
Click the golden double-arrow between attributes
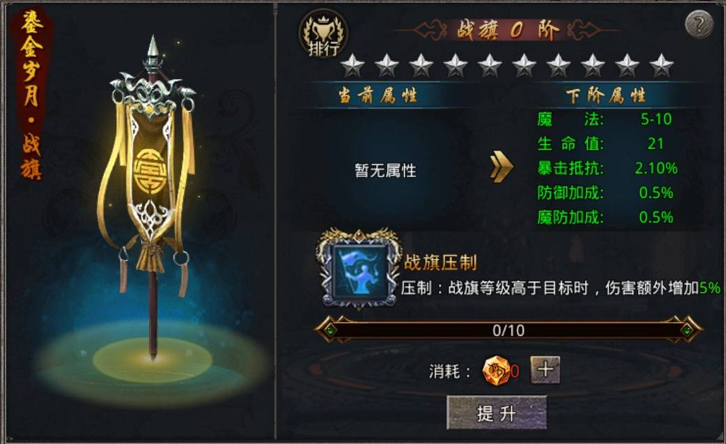[502, 167]
